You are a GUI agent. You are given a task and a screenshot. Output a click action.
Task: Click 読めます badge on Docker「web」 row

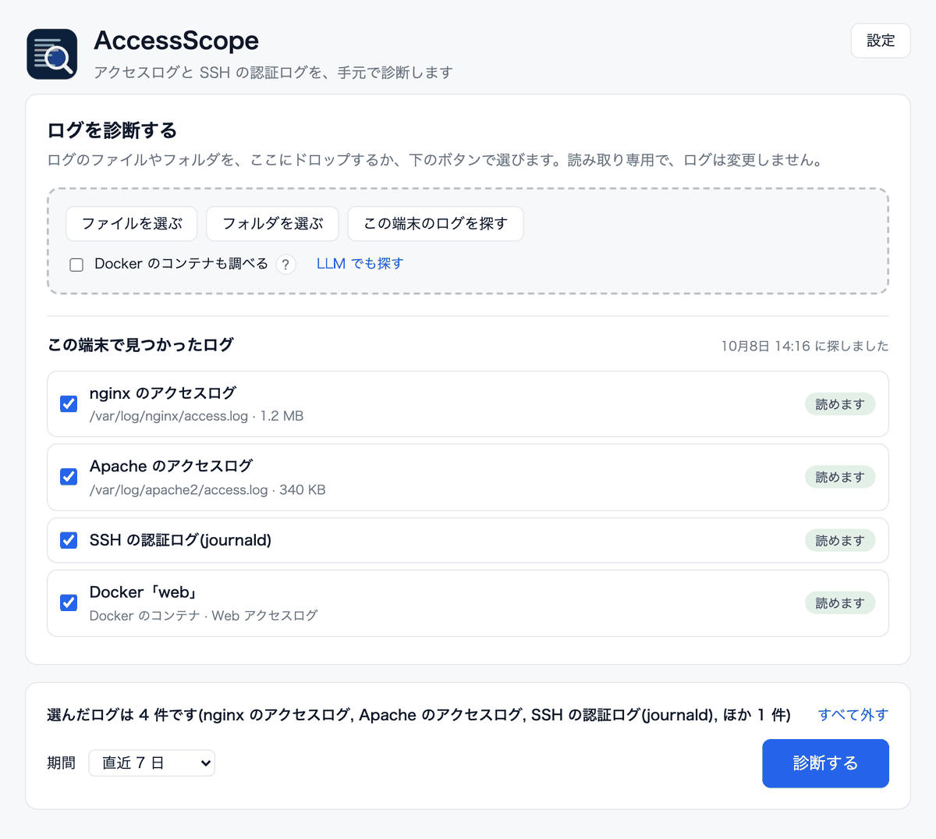(840, 603)
